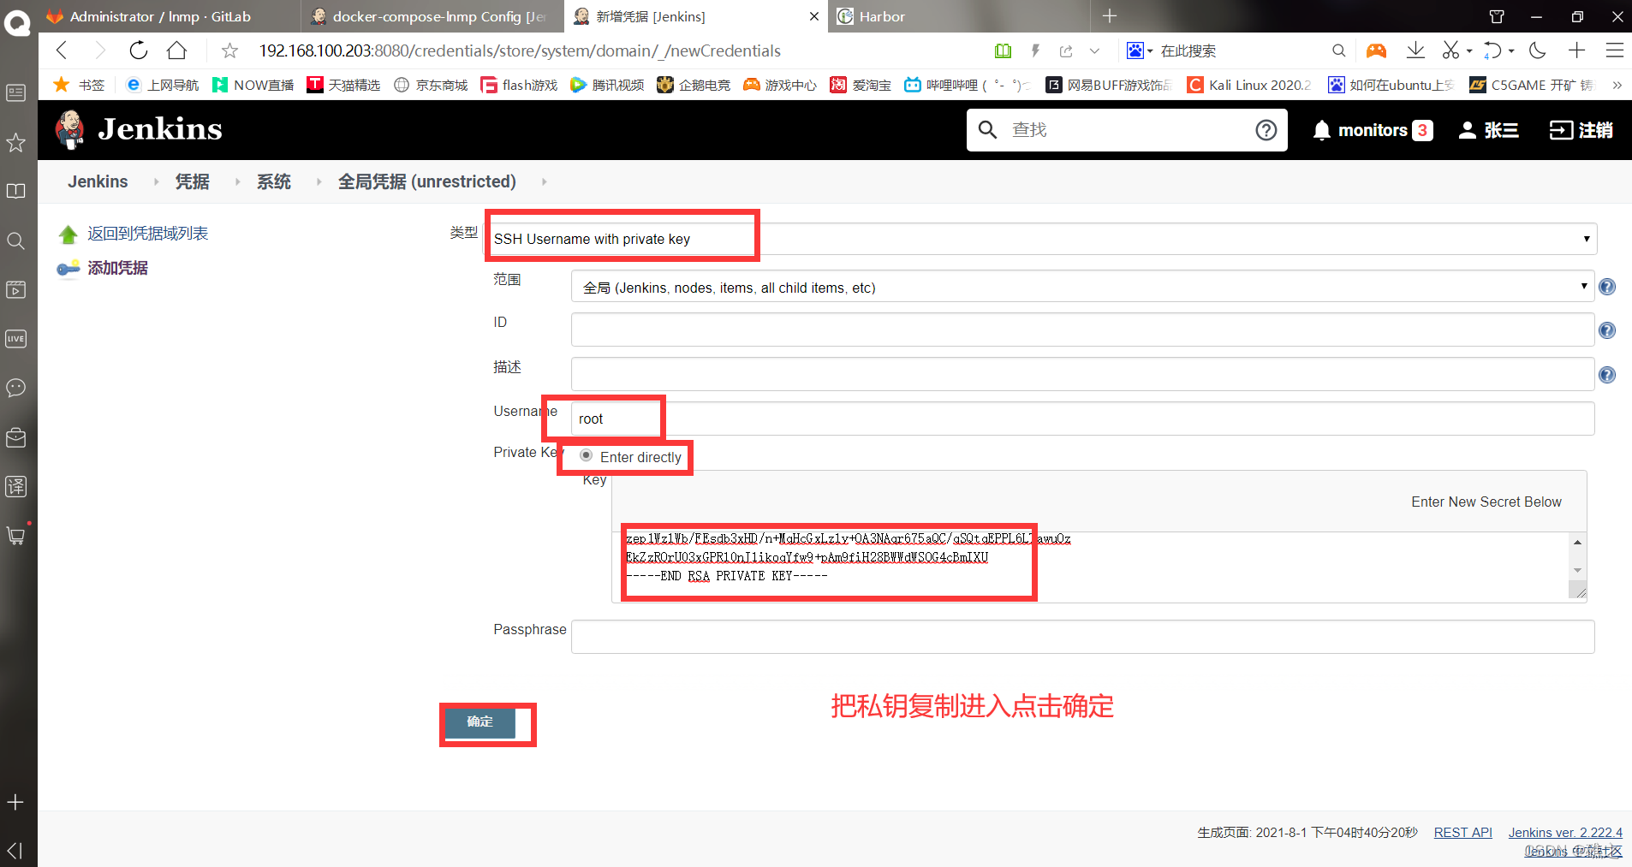Open the sidebar chat bubble icon
This screenshot has height=867, width=1632.
16,388
